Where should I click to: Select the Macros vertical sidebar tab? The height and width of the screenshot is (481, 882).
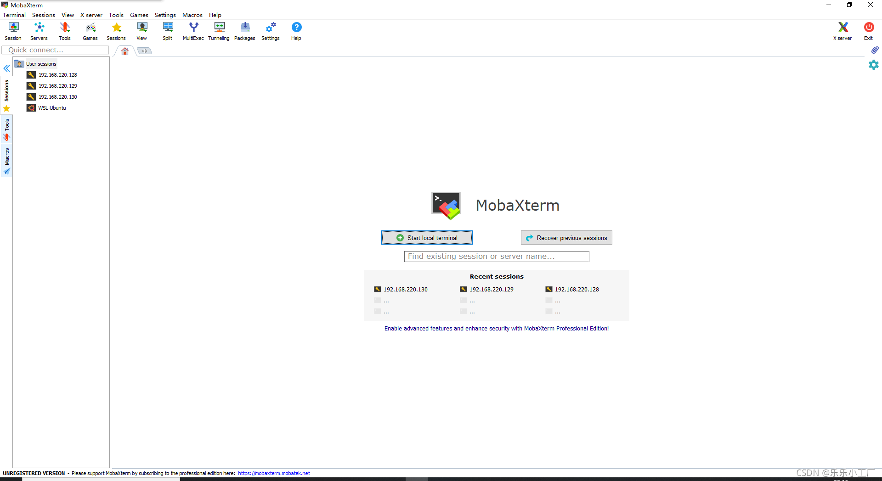click(6, 161)
